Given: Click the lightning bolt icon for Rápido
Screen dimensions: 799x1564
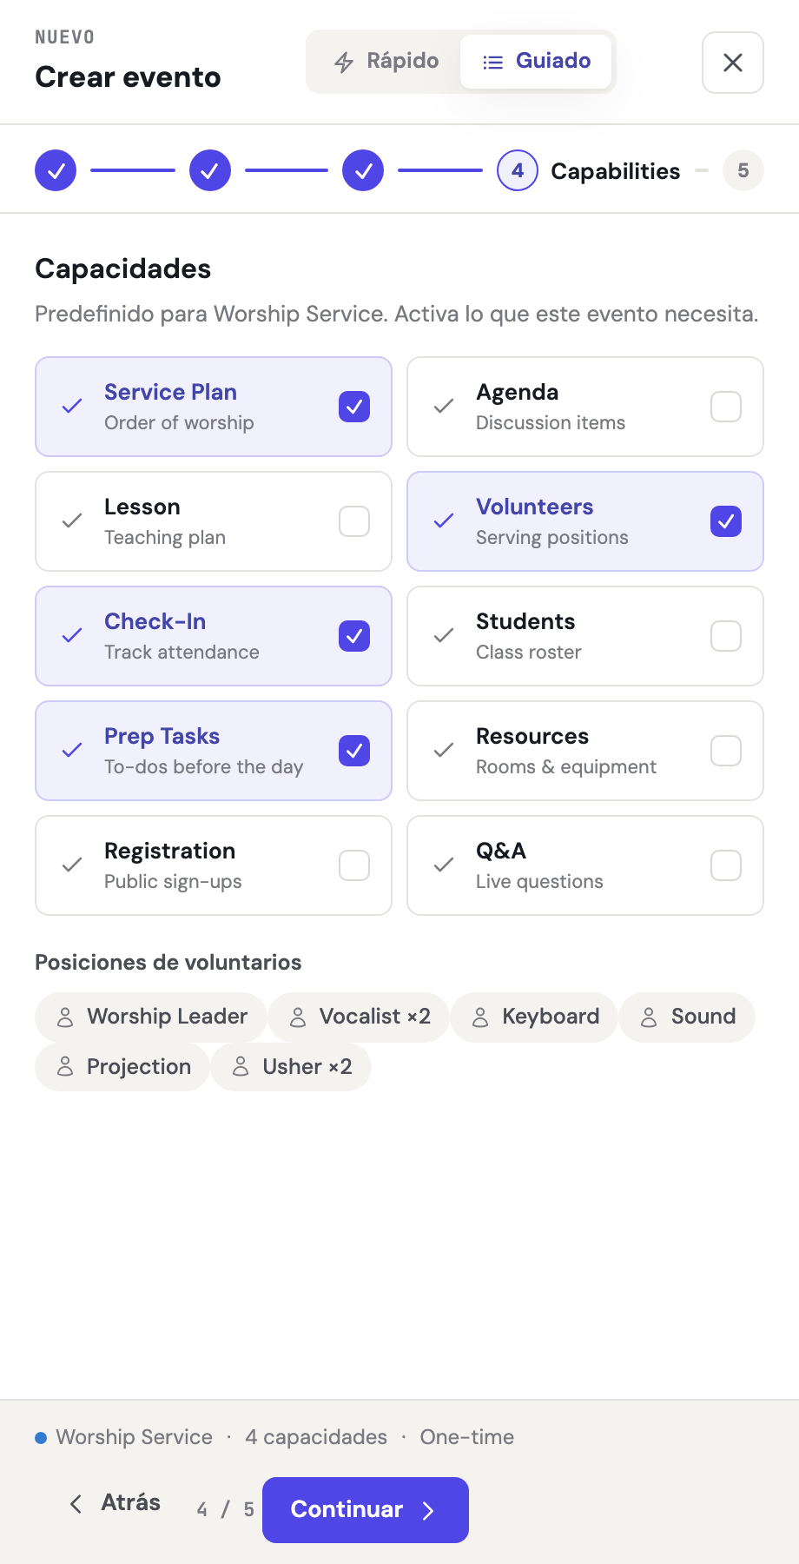Looking at the screenshot, I should click(344, 62).
